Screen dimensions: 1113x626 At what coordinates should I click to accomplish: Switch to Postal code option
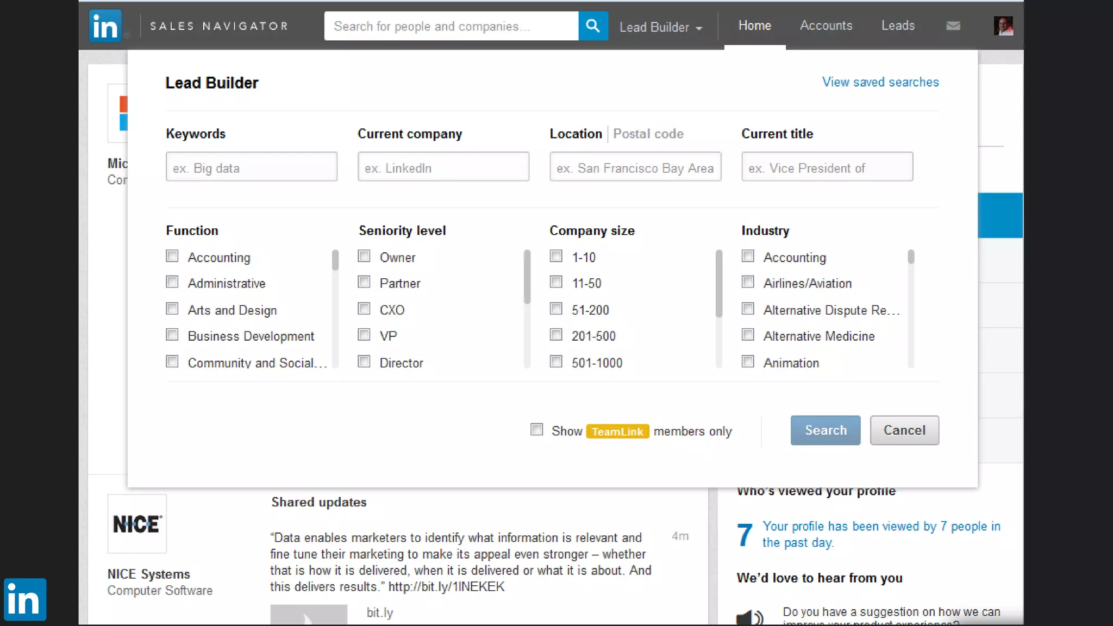tap(648, 134)
